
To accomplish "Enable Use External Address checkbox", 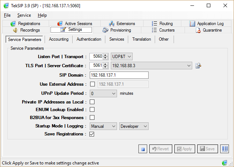I will [92, 84].
